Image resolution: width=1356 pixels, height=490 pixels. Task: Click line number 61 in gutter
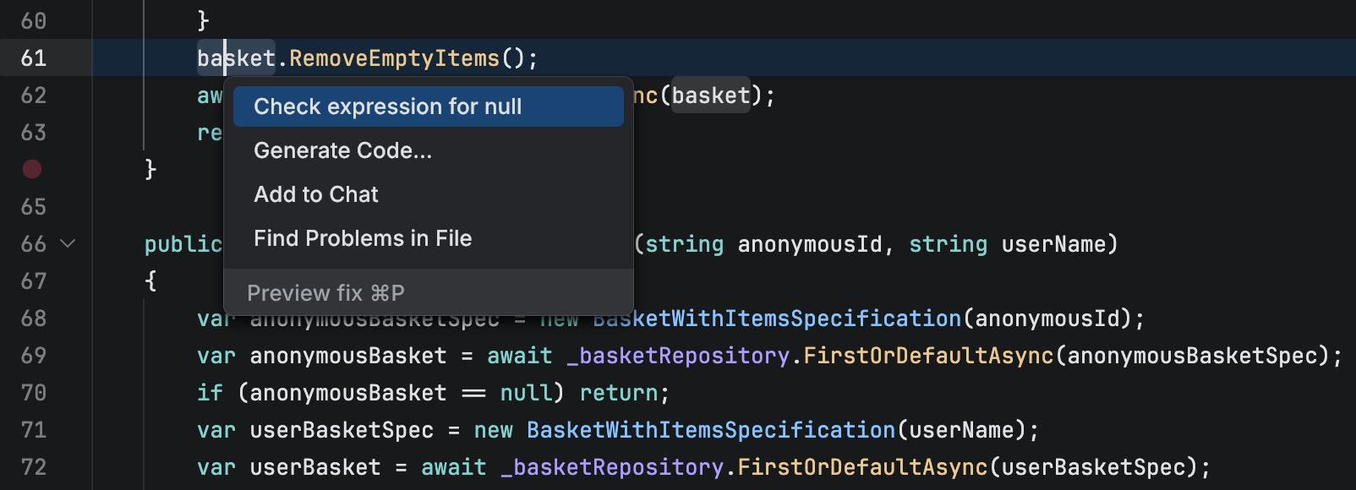coord(34,58)
